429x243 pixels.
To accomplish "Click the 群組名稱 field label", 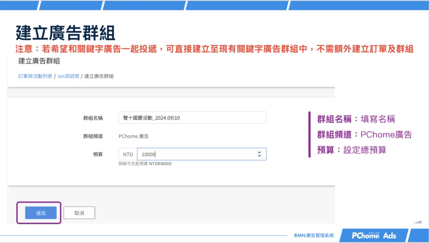I will pyautogui.click(x=93, y=118).
